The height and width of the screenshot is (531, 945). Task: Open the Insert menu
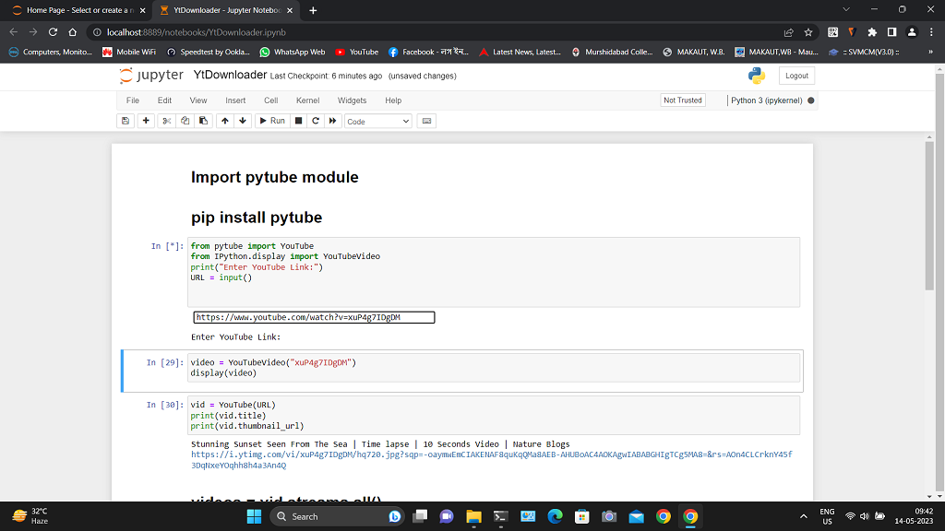coord(235,100)
